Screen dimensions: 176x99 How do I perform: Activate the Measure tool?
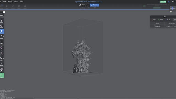pos(2,64)
